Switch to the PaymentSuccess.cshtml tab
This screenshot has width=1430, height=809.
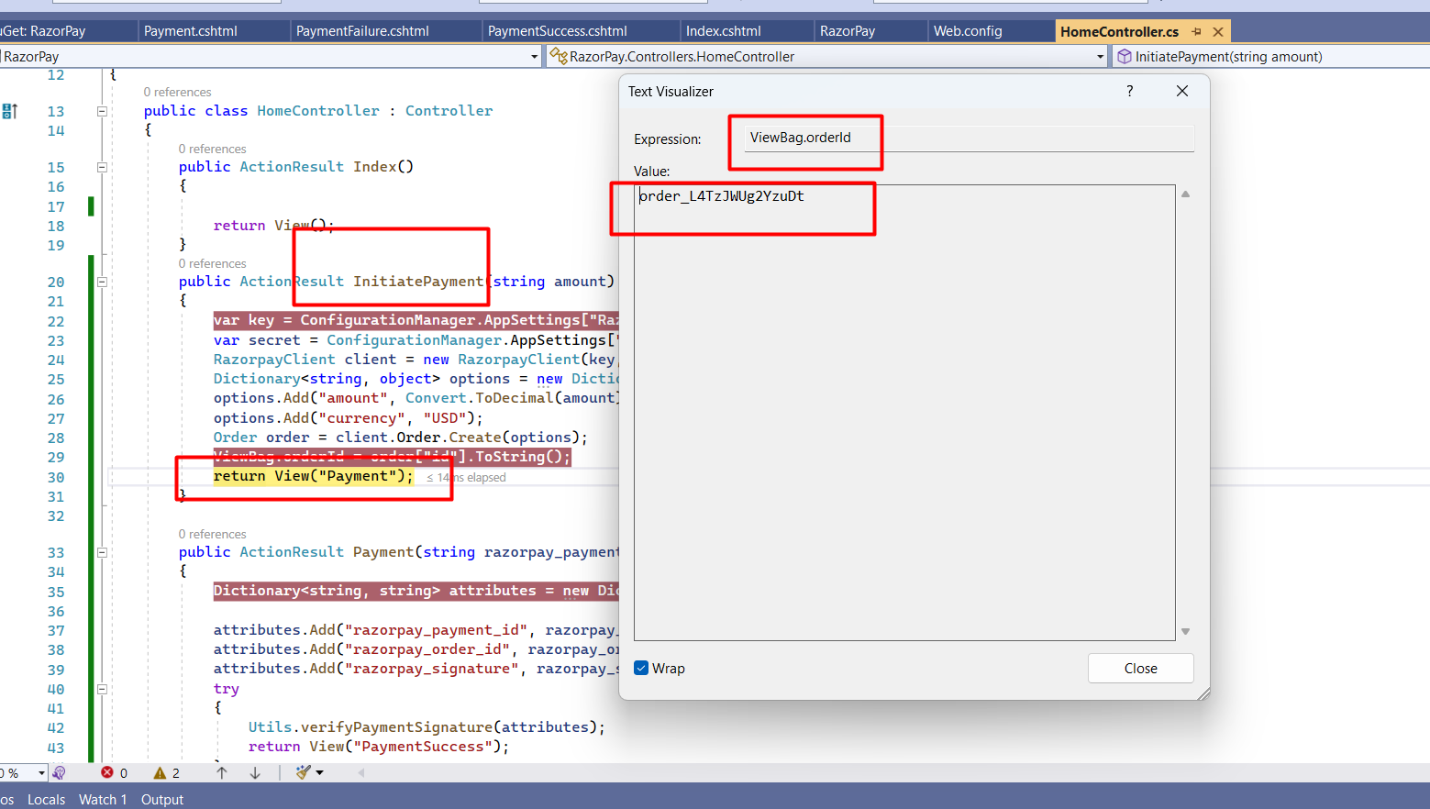[x=558, y=31]
